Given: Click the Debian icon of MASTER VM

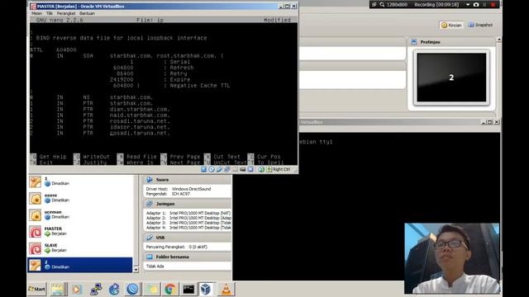Looking at the screenshot, I should [35, 232].
